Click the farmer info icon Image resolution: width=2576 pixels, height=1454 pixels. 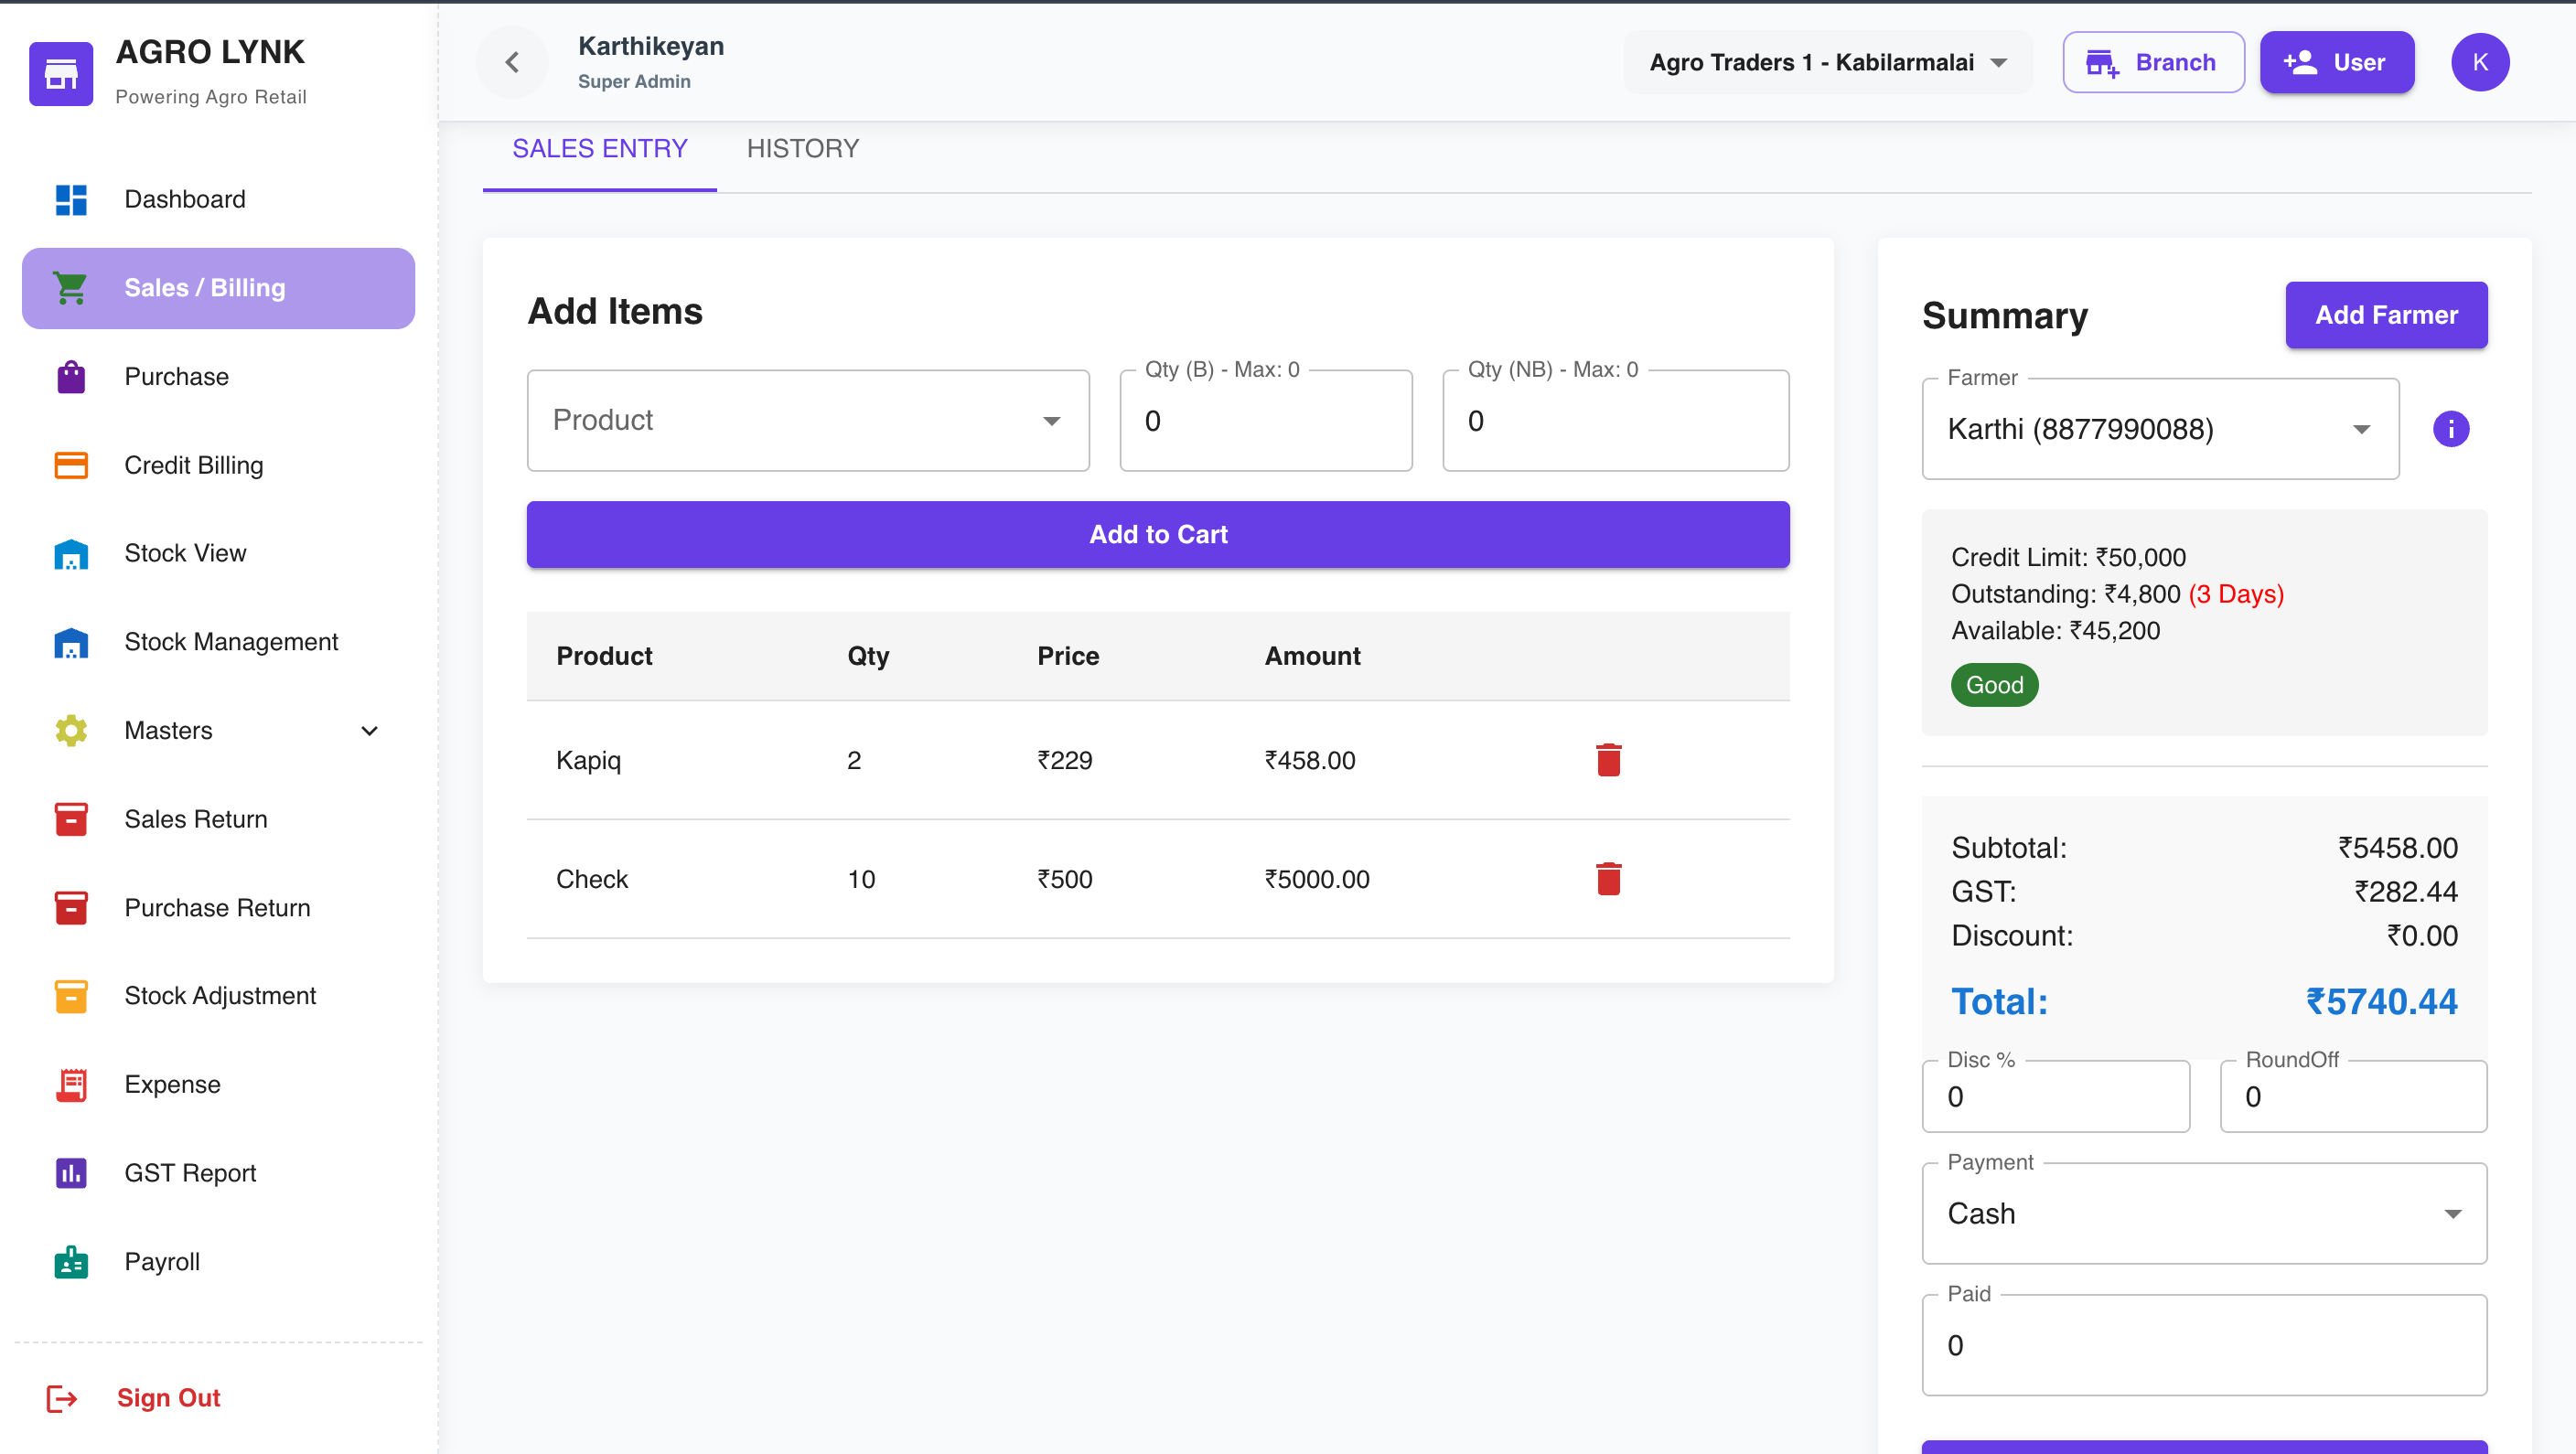[x=2450, y=429]
